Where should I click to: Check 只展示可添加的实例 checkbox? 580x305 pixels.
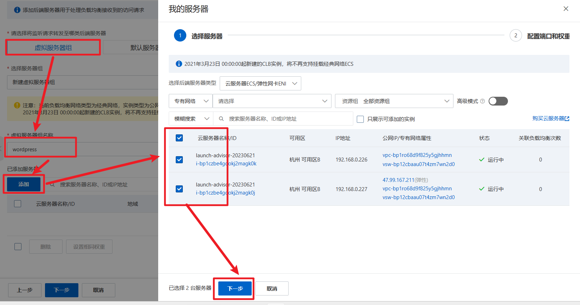tap(360, 119)
